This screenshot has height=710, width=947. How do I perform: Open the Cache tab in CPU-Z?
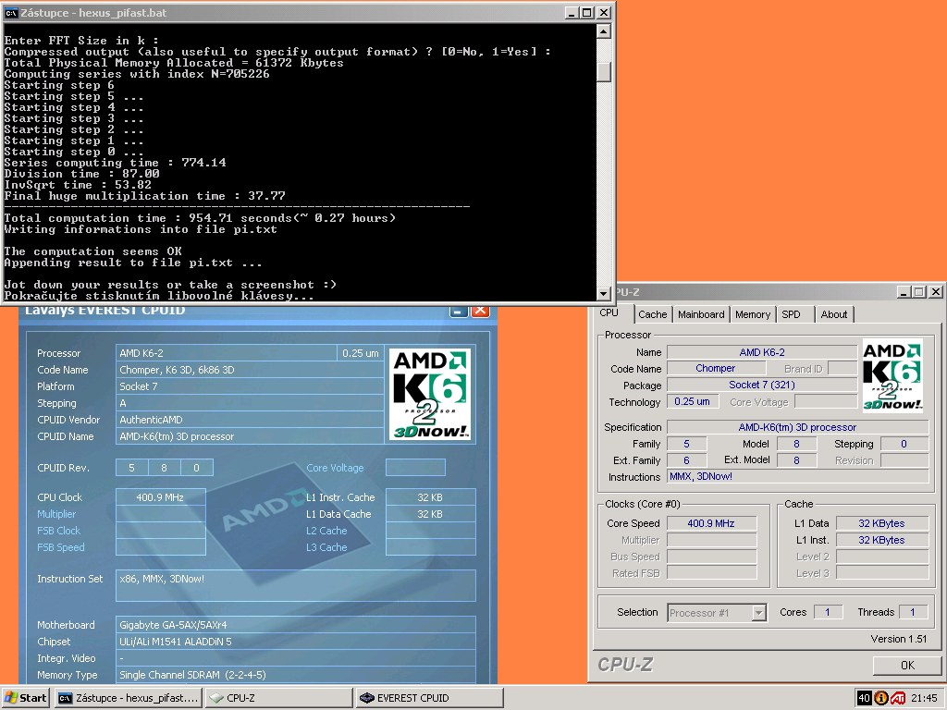(x=652, y=314)
